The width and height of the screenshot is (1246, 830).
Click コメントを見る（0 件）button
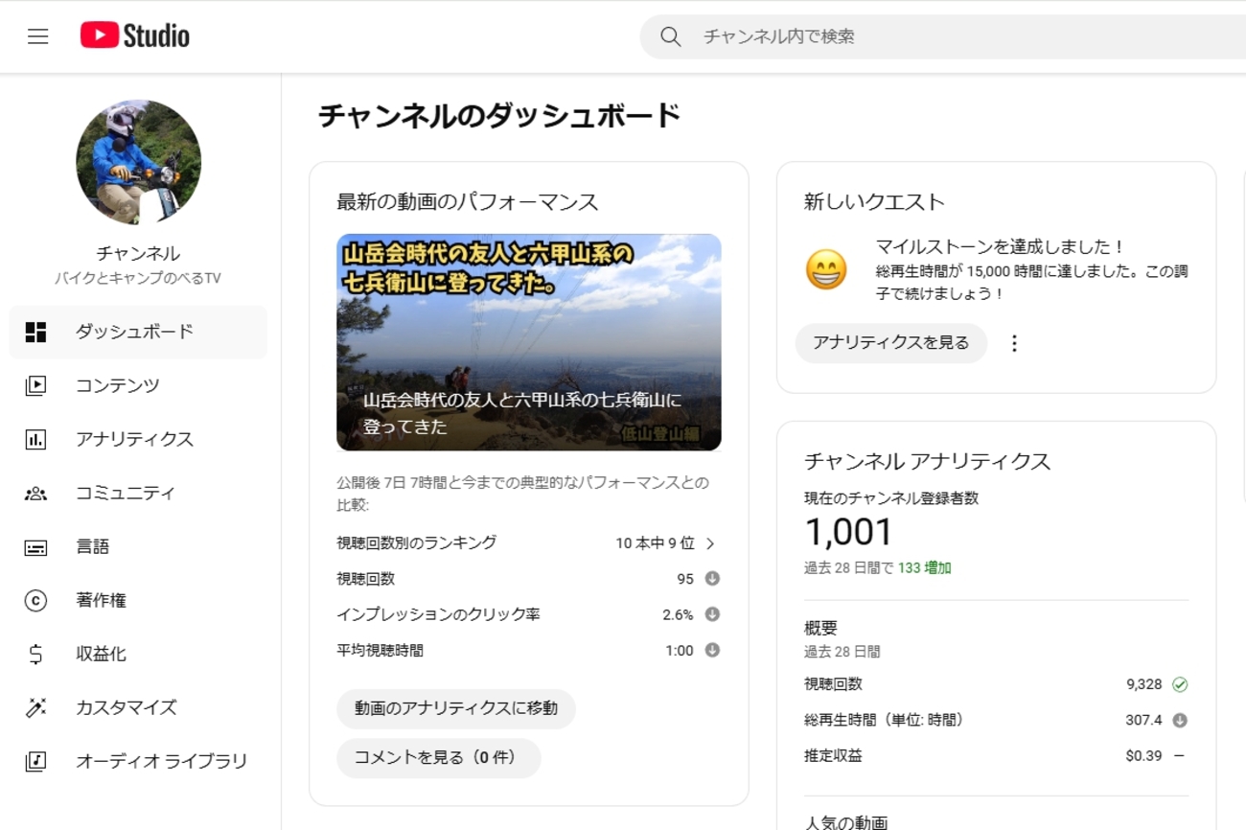(438, 758)
